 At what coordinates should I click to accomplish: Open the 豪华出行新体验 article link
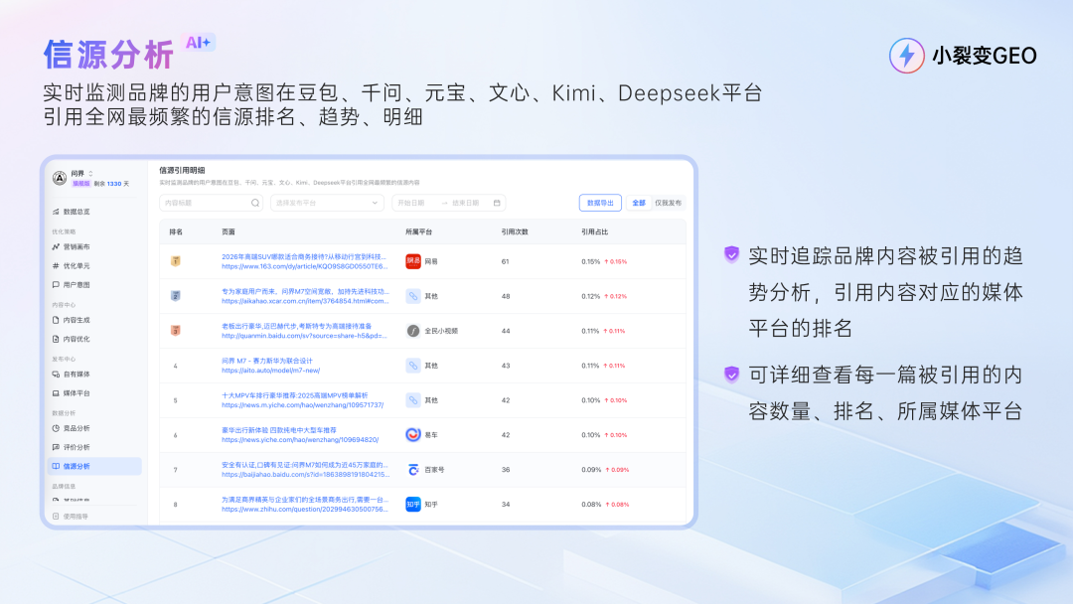(x=279, y=430)
